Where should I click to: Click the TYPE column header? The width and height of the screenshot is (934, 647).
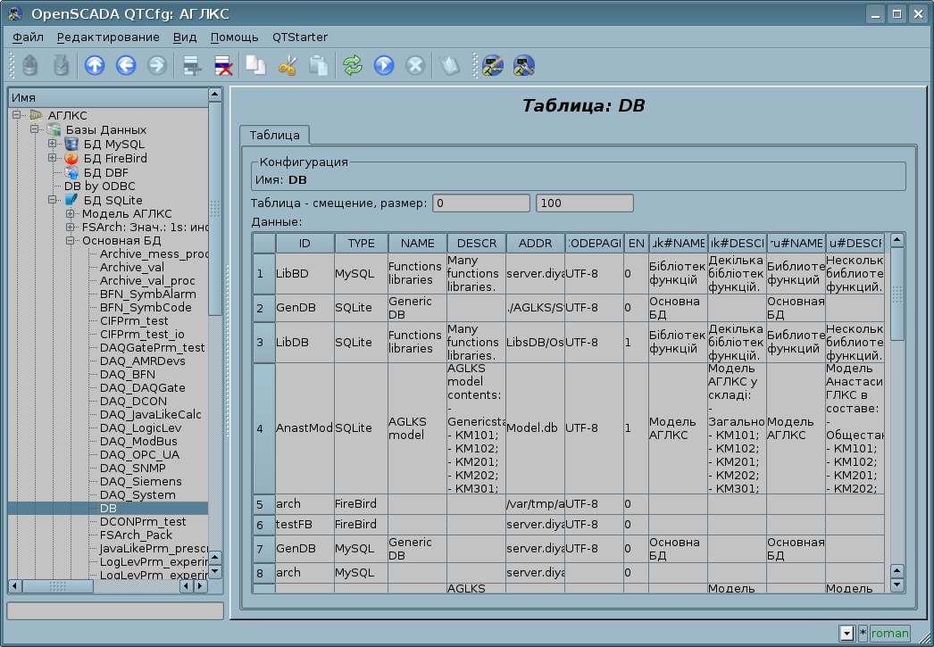(361, 243)
